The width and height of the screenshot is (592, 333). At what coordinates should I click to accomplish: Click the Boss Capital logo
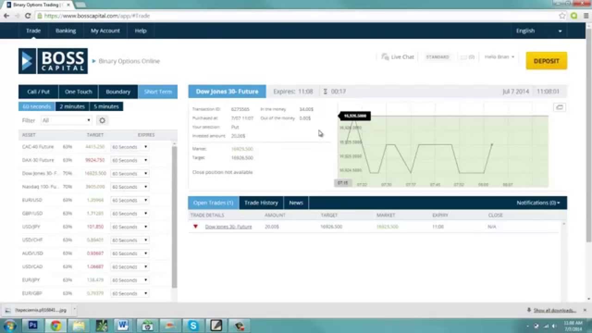click(53, 61)
